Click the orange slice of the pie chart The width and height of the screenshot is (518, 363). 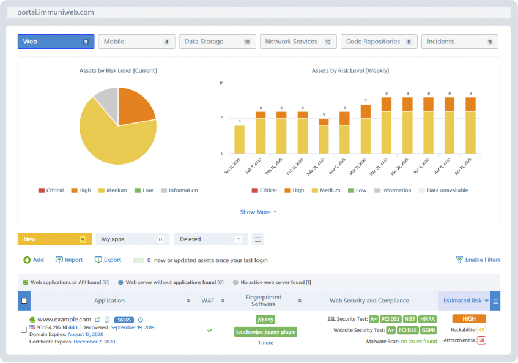(135, 105)
